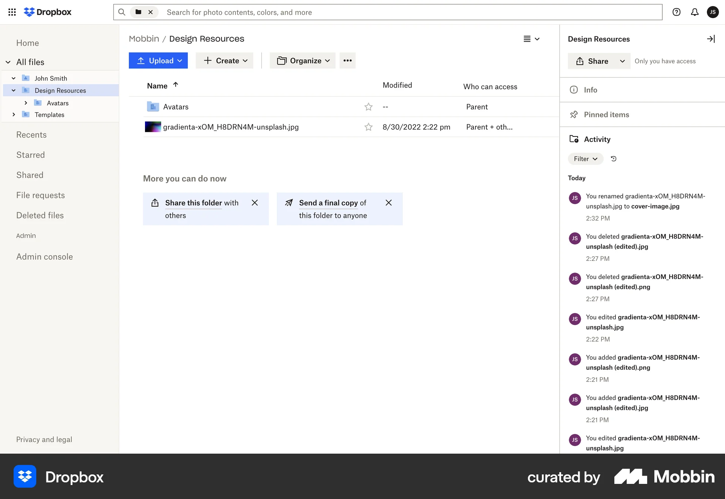Collapse the Design Resources folder tree
The width and height of the screenshot is (725, 499).
(x=13, y=90)
